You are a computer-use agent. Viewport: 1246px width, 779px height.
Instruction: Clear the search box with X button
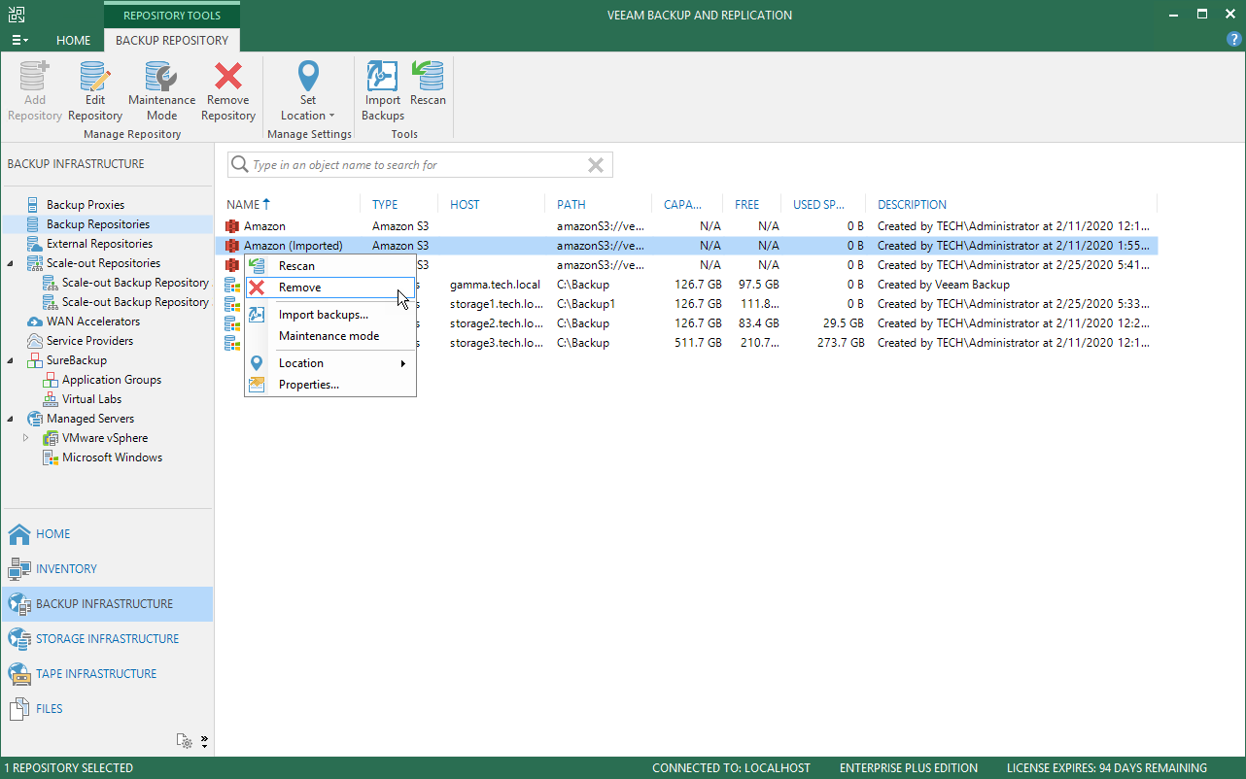click(x=596, y=165)
